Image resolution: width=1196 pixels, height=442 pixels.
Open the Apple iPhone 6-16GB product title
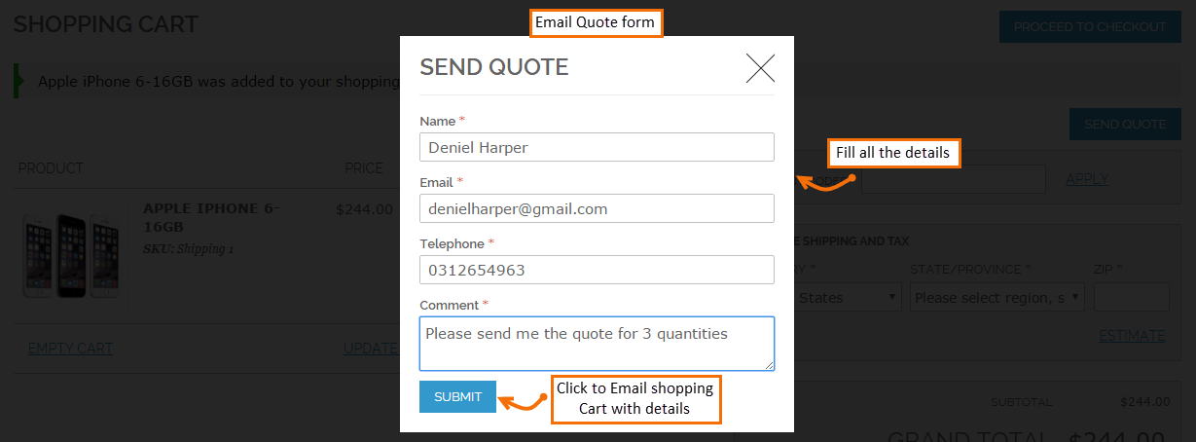pos(211,216)
